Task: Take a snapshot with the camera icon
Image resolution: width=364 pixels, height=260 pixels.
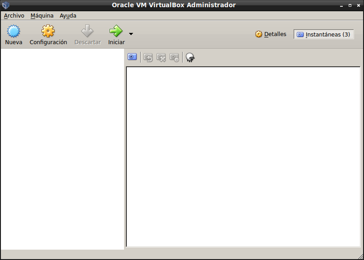Action: pos(132,57)
